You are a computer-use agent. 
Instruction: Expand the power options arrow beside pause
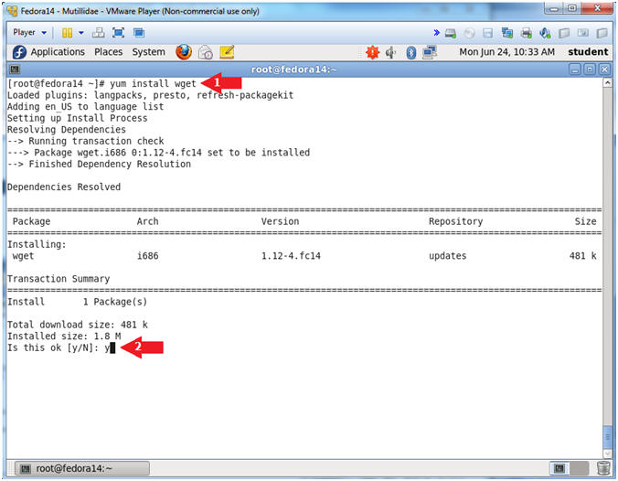81,33
